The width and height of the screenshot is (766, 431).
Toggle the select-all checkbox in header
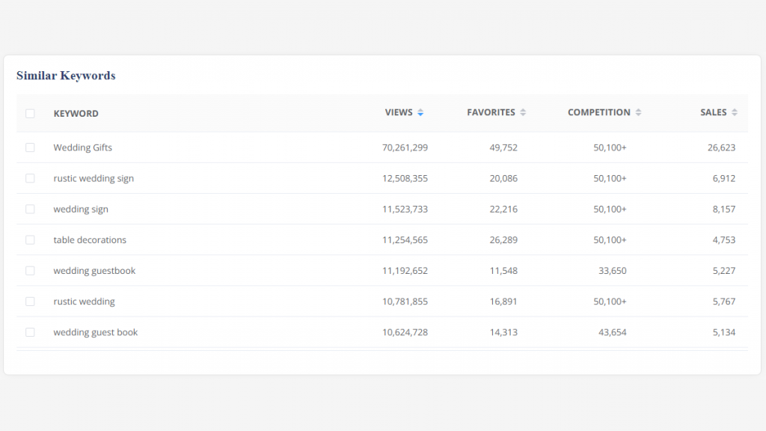coord(30,114)
